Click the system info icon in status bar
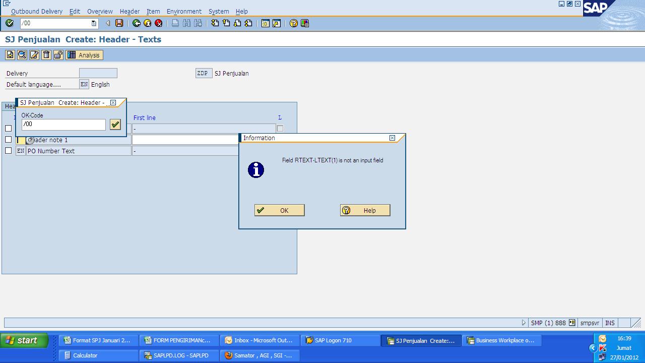The width and height of the screenshot is (645, 363). (x=572, y=323)
